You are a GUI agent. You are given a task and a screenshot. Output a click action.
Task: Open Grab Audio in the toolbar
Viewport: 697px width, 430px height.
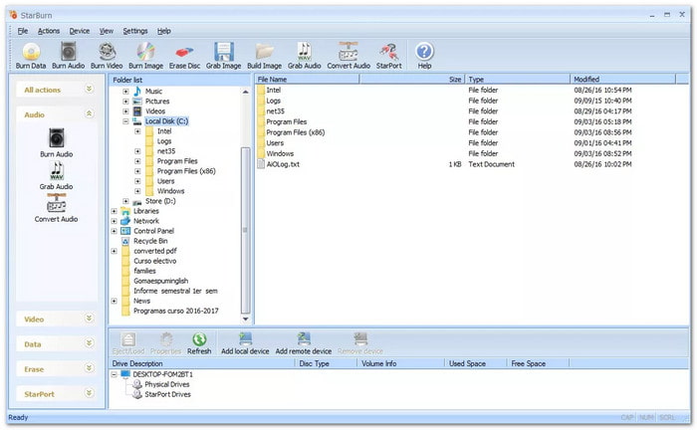click(x=305, y=56)
